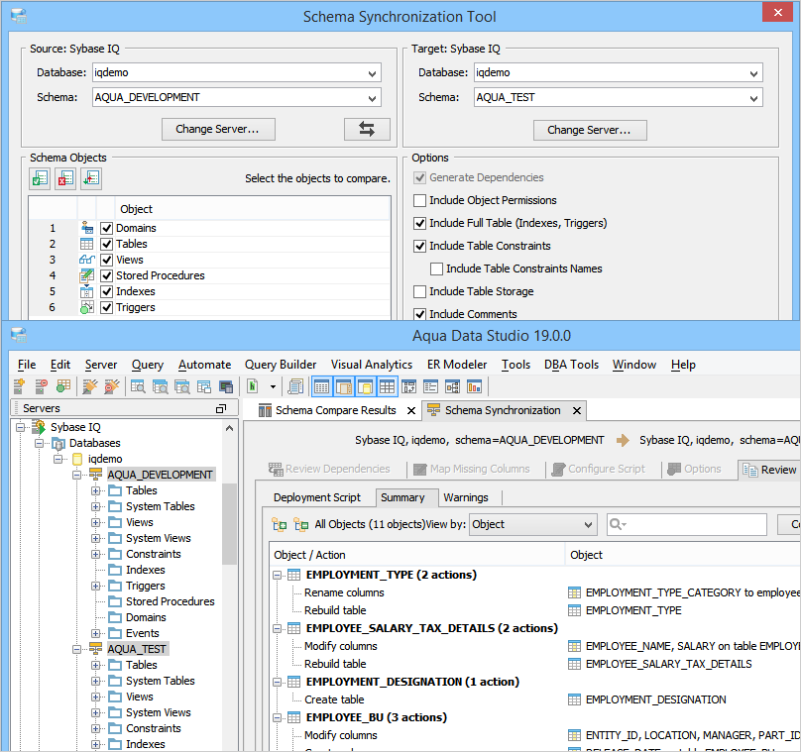Collapse the EMPLOYMENT_TYPE actions group
Viewport: 801px width, 752px height.
(277, 575)
